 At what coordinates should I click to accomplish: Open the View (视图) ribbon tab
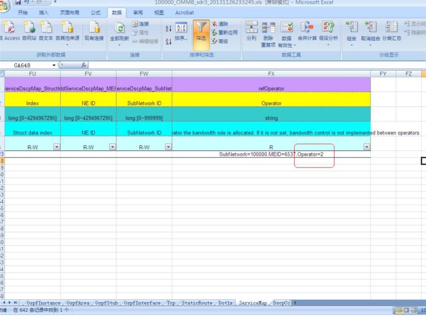click(x=159, y=12)
